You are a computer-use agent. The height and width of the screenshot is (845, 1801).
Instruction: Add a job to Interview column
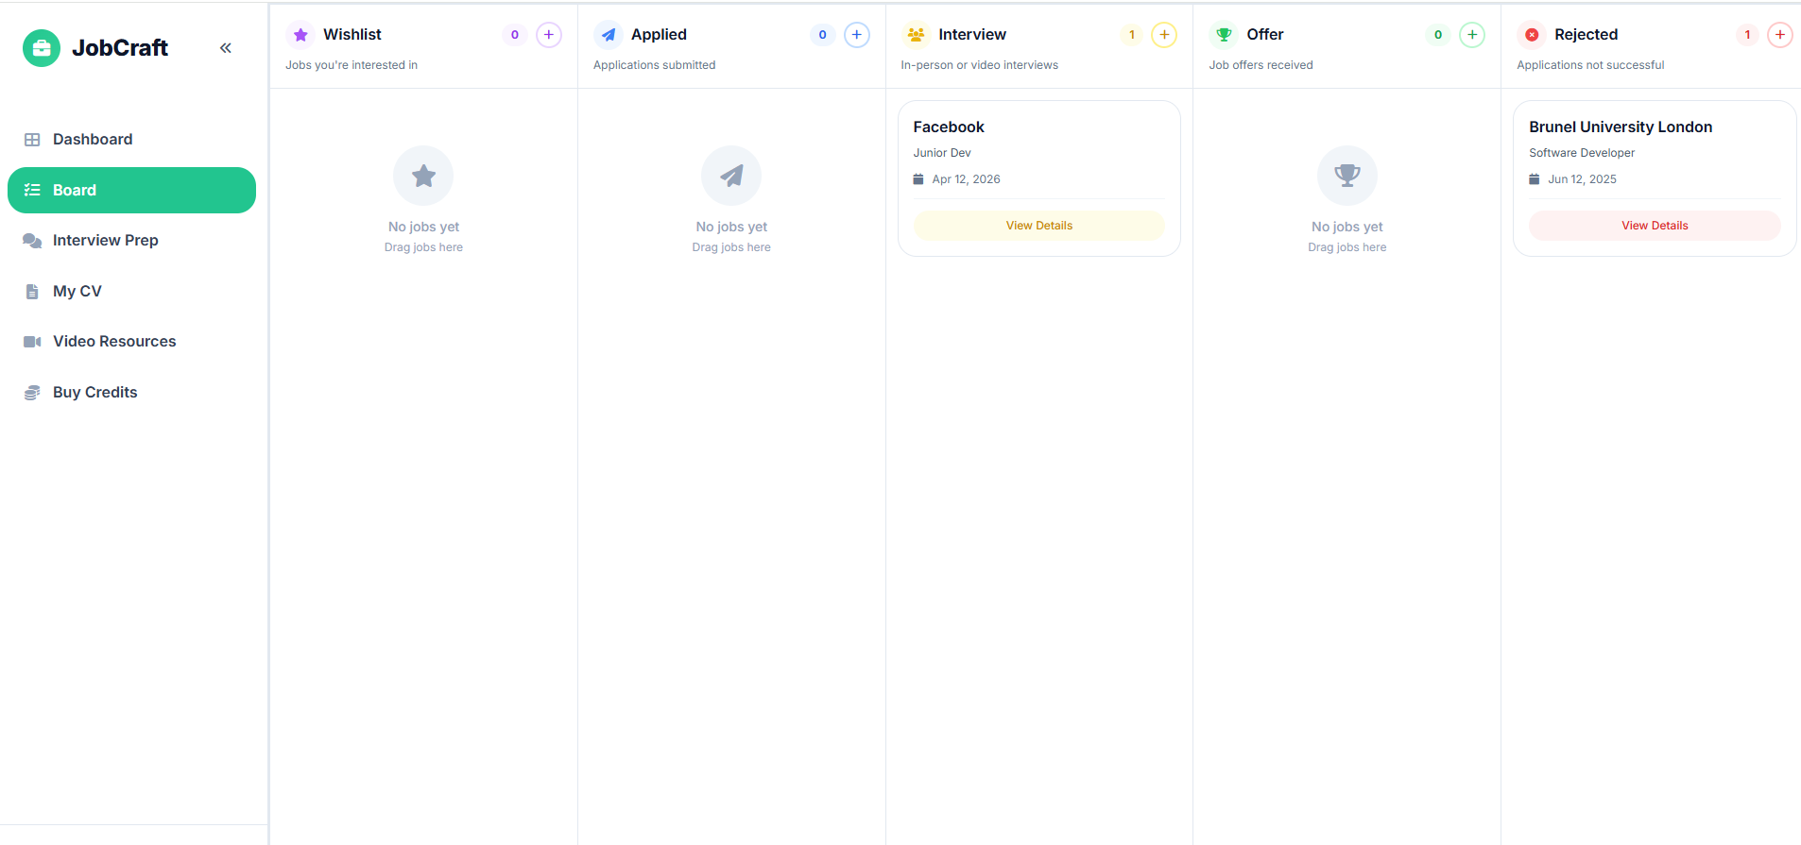(x=1164, y=35)
